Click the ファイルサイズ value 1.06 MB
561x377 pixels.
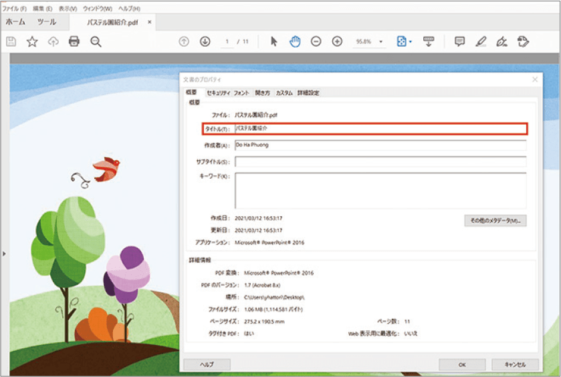[x=273, y=309]
